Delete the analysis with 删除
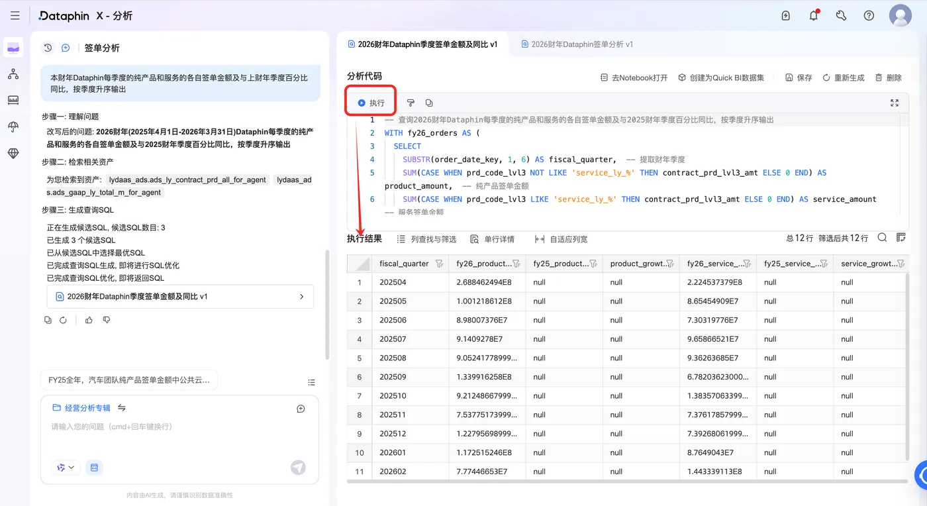 point(889,77)
